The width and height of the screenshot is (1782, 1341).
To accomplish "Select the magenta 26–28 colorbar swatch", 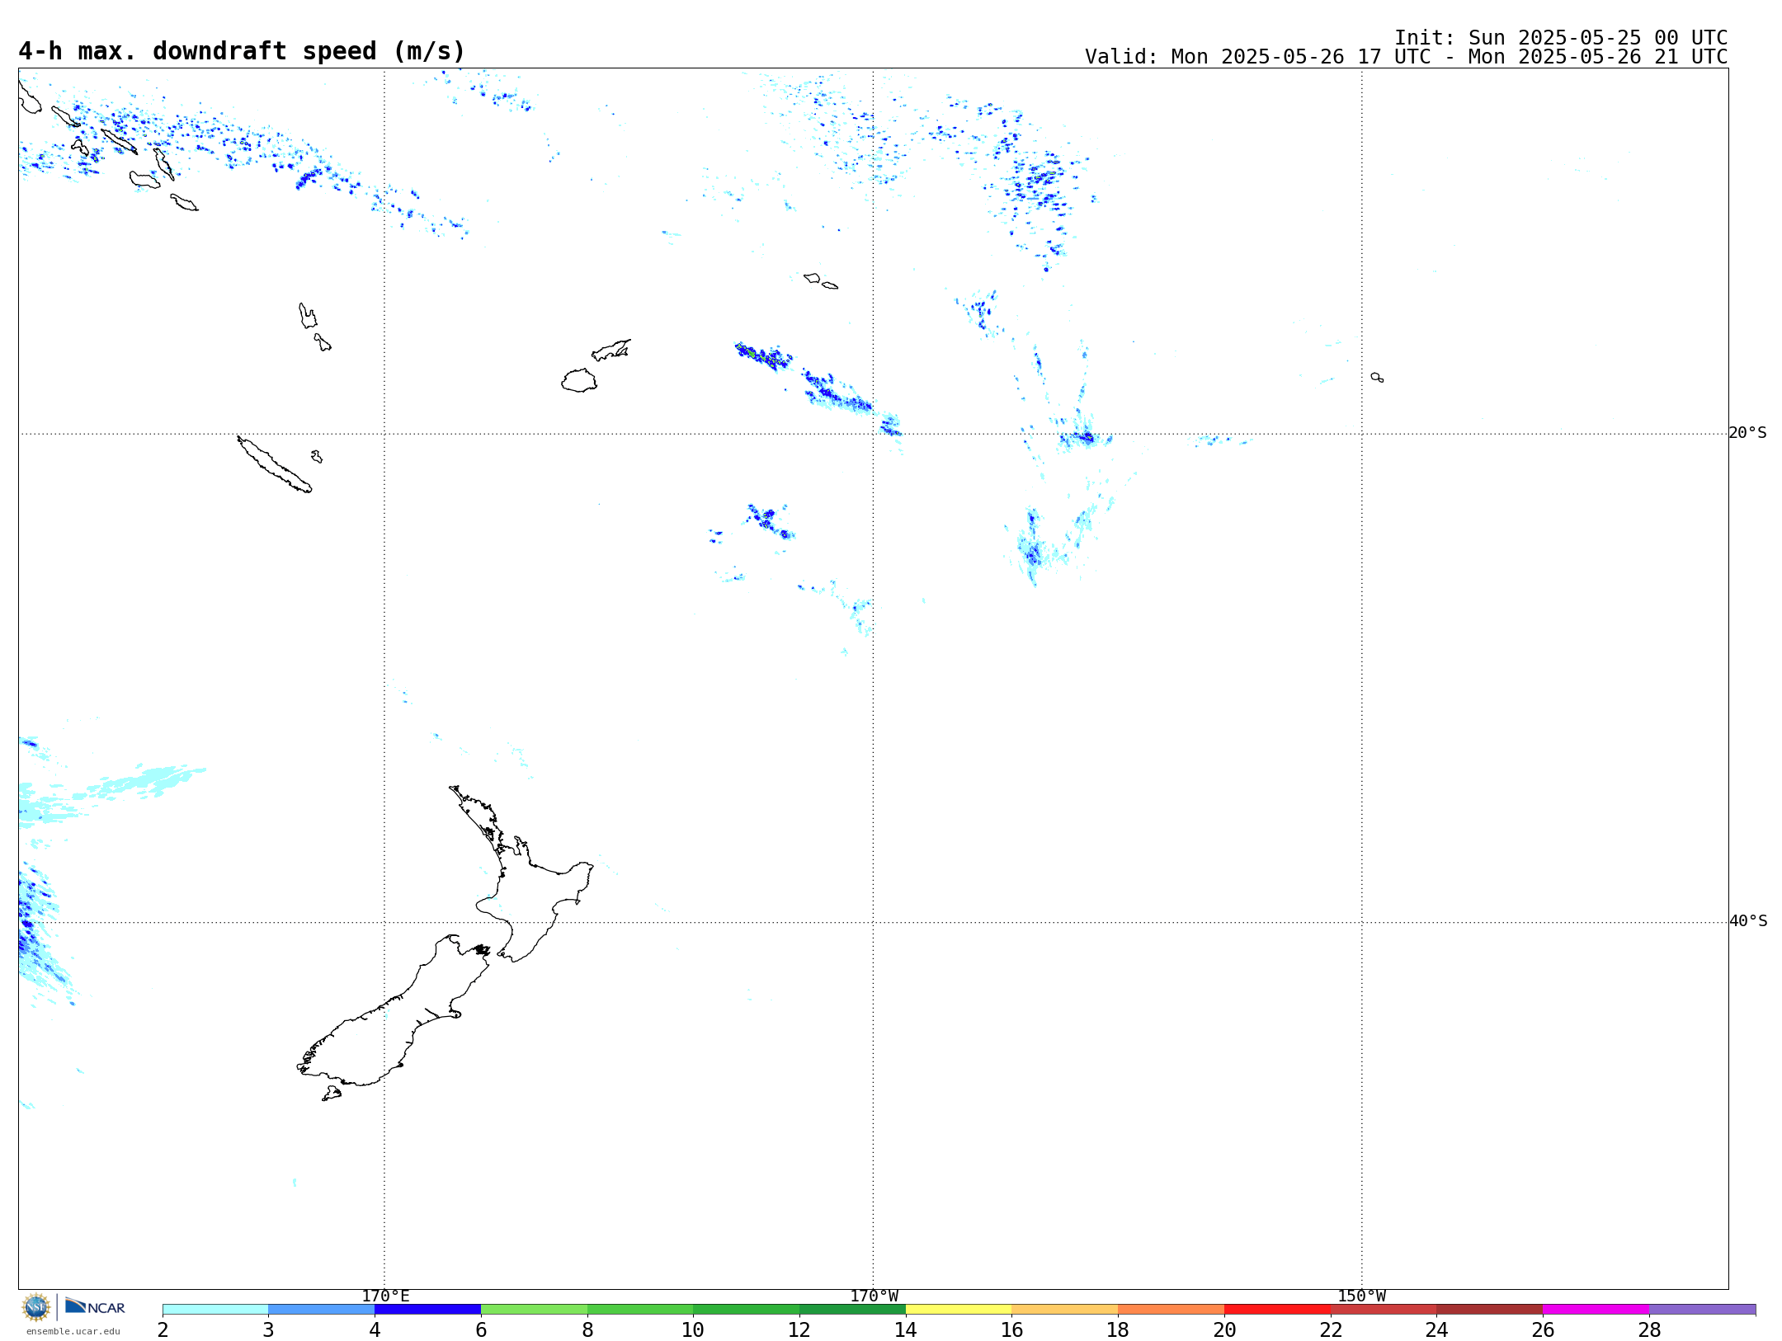I will pyautogui.click(x=1596, y=1310).
